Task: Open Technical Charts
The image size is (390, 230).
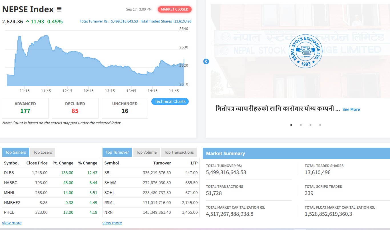Action: [170, 101]
